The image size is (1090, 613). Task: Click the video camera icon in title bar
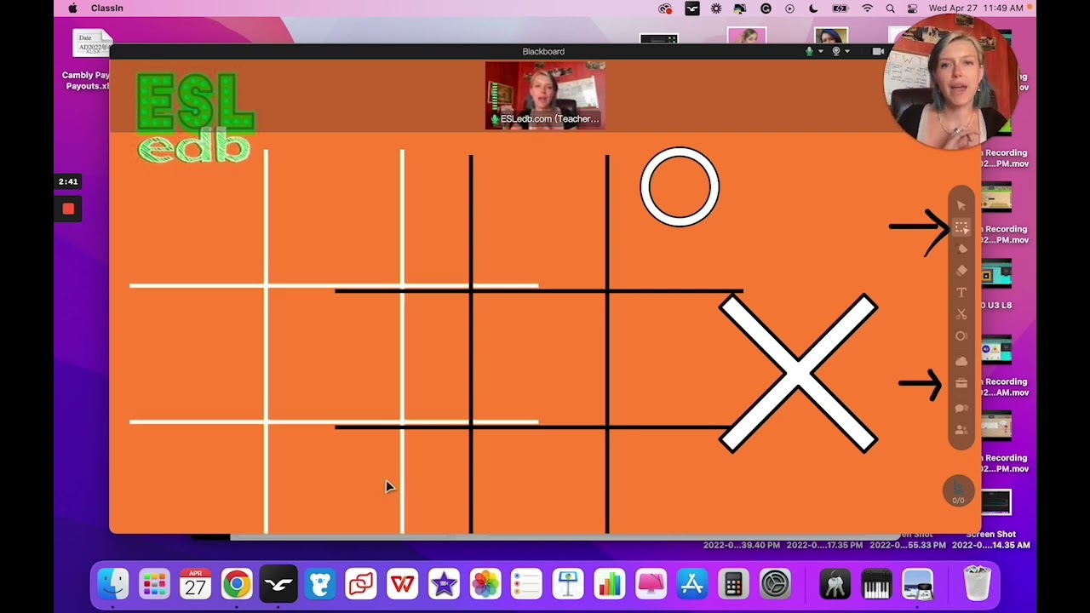click(878, 51)
